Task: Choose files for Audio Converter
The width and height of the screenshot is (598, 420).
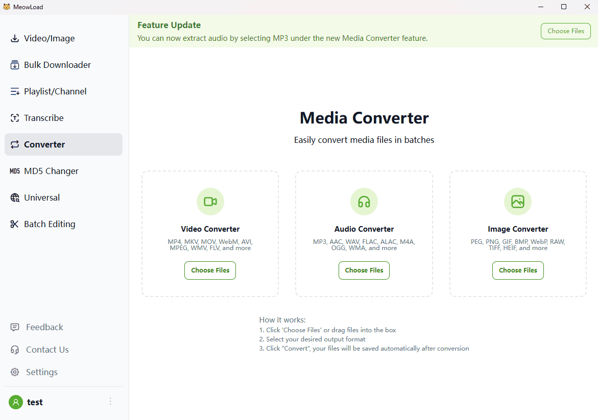Action: point(364,270)
